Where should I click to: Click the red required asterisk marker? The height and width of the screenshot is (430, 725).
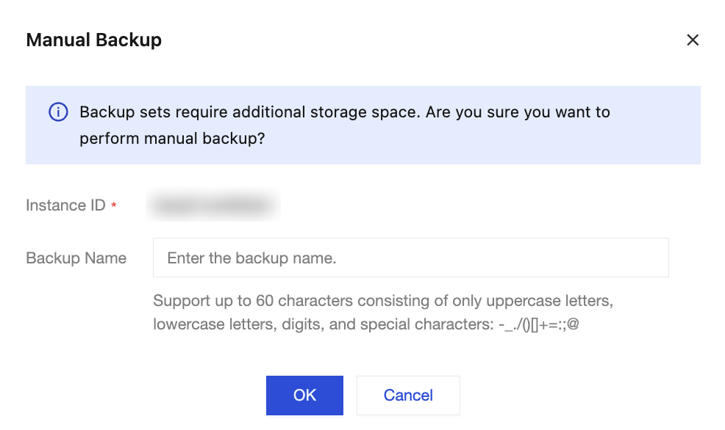pos(114,206)
